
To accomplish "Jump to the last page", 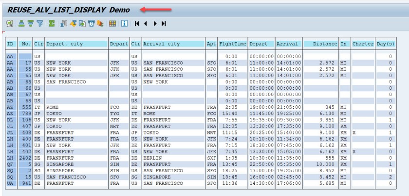I will [x=164, y=24].
